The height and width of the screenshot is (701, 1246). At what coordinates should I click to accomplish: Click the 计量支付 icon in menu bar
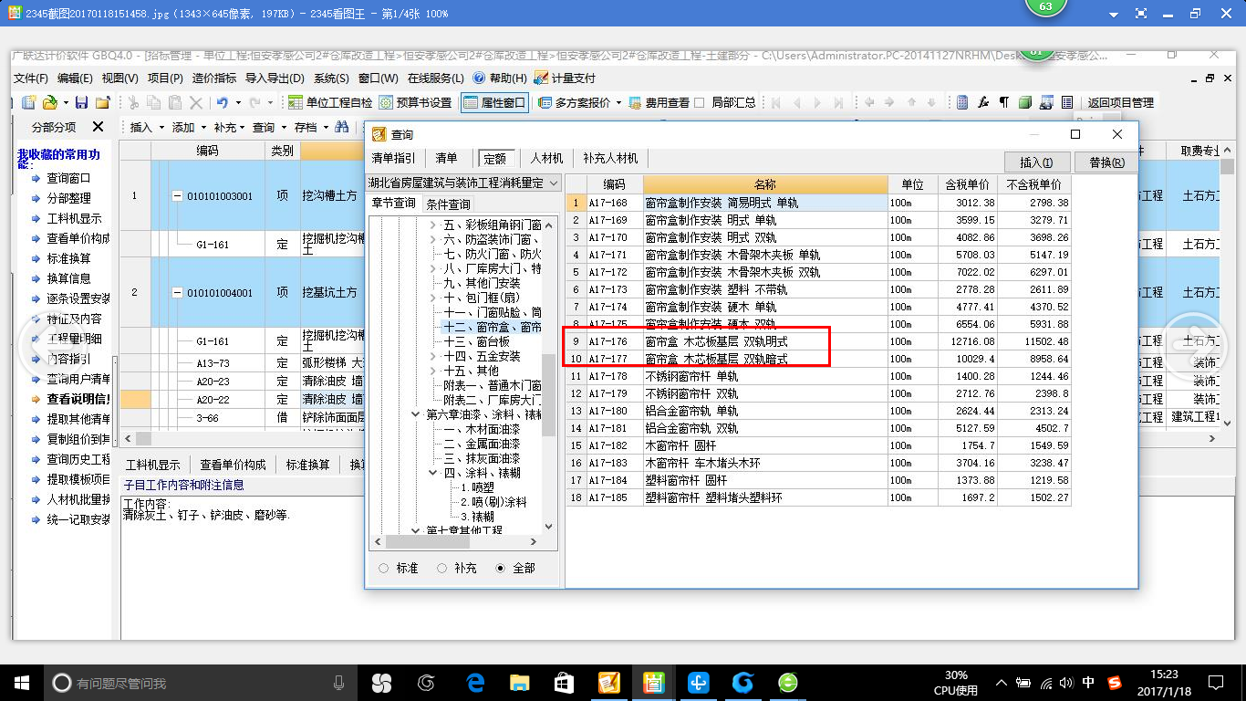click(541, 78)
